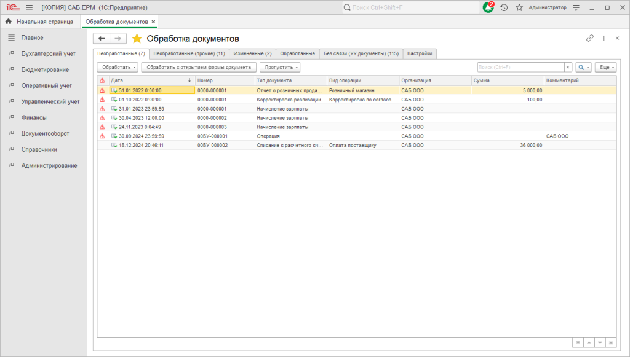The height and width of the screenshot is (357, 630).
Task: Click the Розничный магазин operation cell
Action: [363, 90]
